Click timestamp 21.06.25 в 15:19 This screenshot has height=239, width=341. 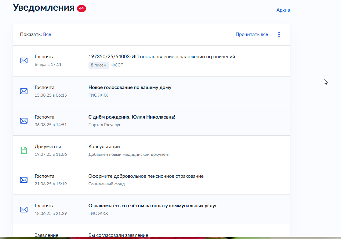click(x=51, y=184)
